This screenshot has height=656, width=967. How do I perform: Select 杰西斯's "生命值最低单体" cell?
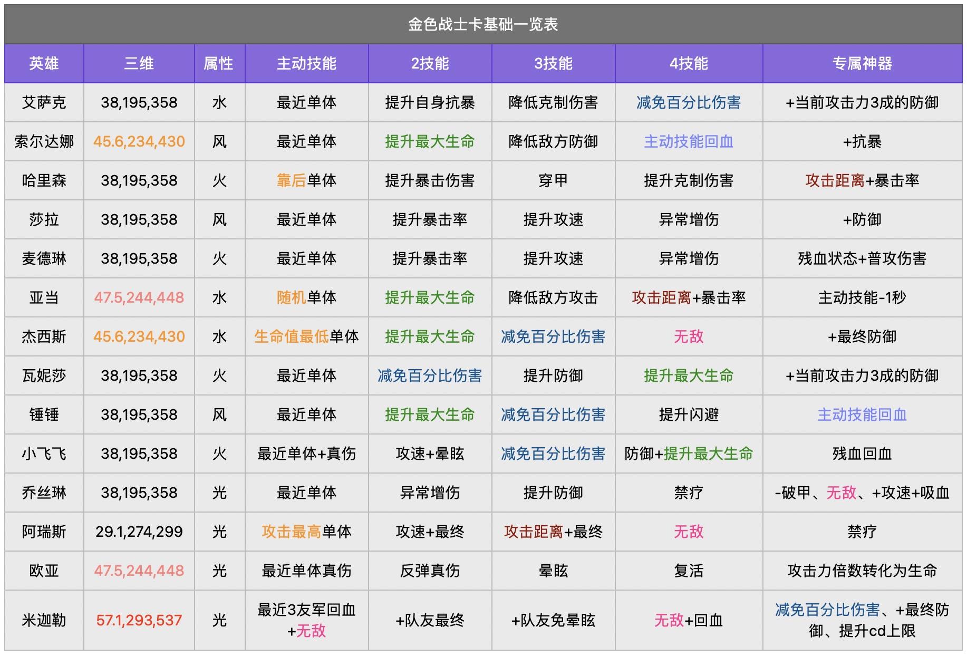306,336
